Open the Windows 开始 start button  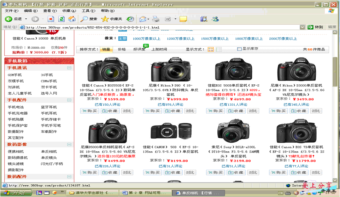pyautogui.click(x=17, y=192)
